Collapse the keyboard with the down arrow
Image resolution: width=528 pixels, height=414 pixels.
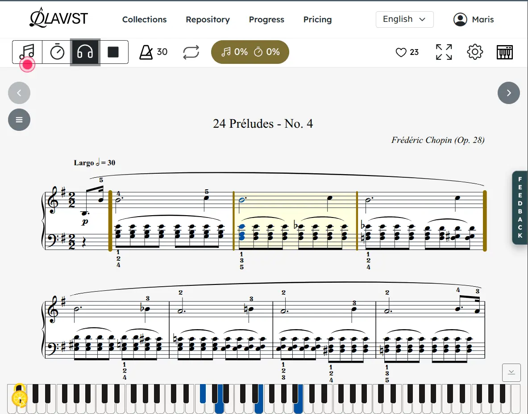(511, 372)
